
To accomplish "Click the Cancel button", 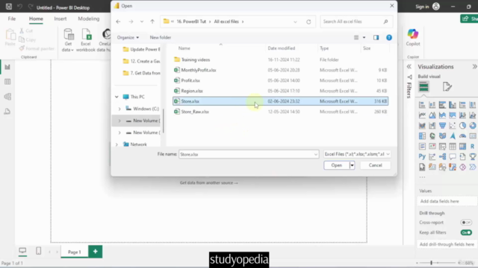I will 375,165.
